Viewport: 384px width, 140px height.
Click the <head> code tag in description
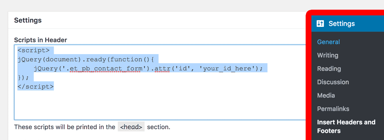[131, 127]
